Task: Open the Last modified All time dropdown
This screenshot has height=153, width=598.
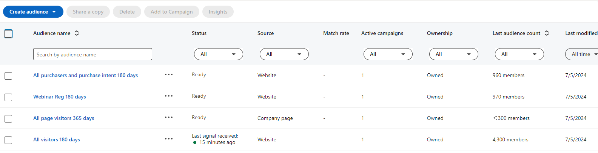Action: pos(582,54)
